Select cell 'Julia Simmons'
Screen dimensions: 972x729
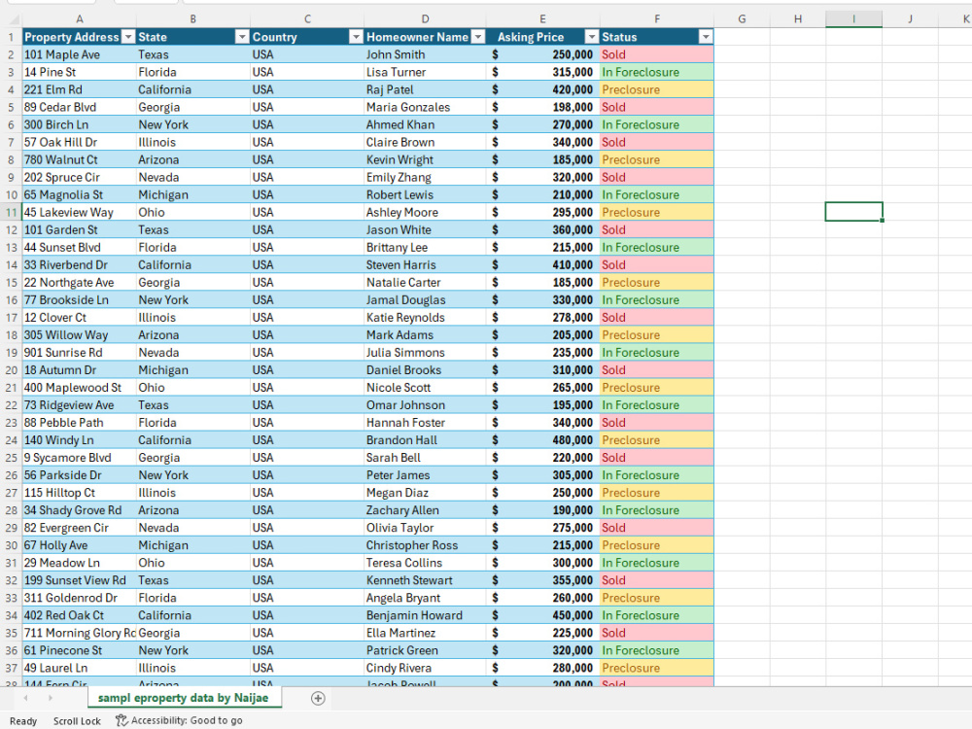pos(425,352)
